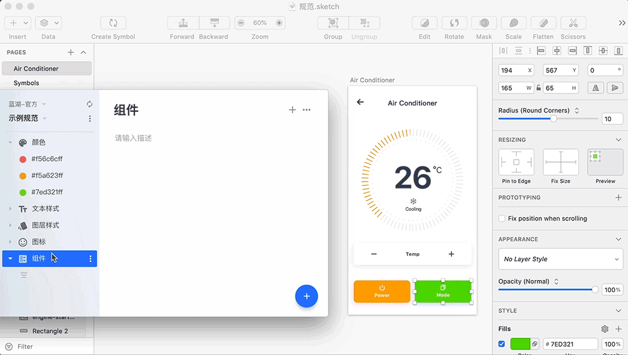Open options for the selected 组件 row
Screen dimensions: 628x355
[90, 259]
